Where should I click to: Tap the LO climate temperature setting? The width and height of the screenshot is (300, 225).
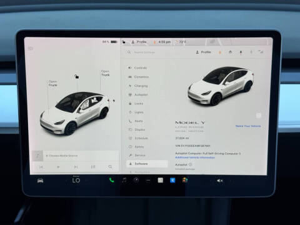76,180
